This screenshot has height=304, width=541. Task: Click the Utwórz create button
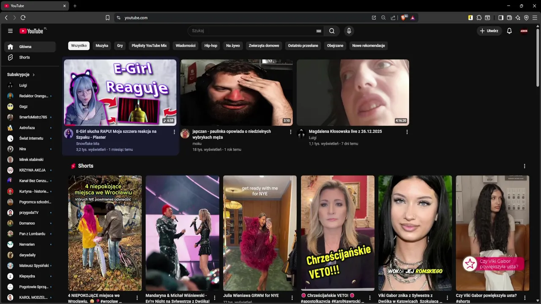pyautogui.click(x=489, y=31)
